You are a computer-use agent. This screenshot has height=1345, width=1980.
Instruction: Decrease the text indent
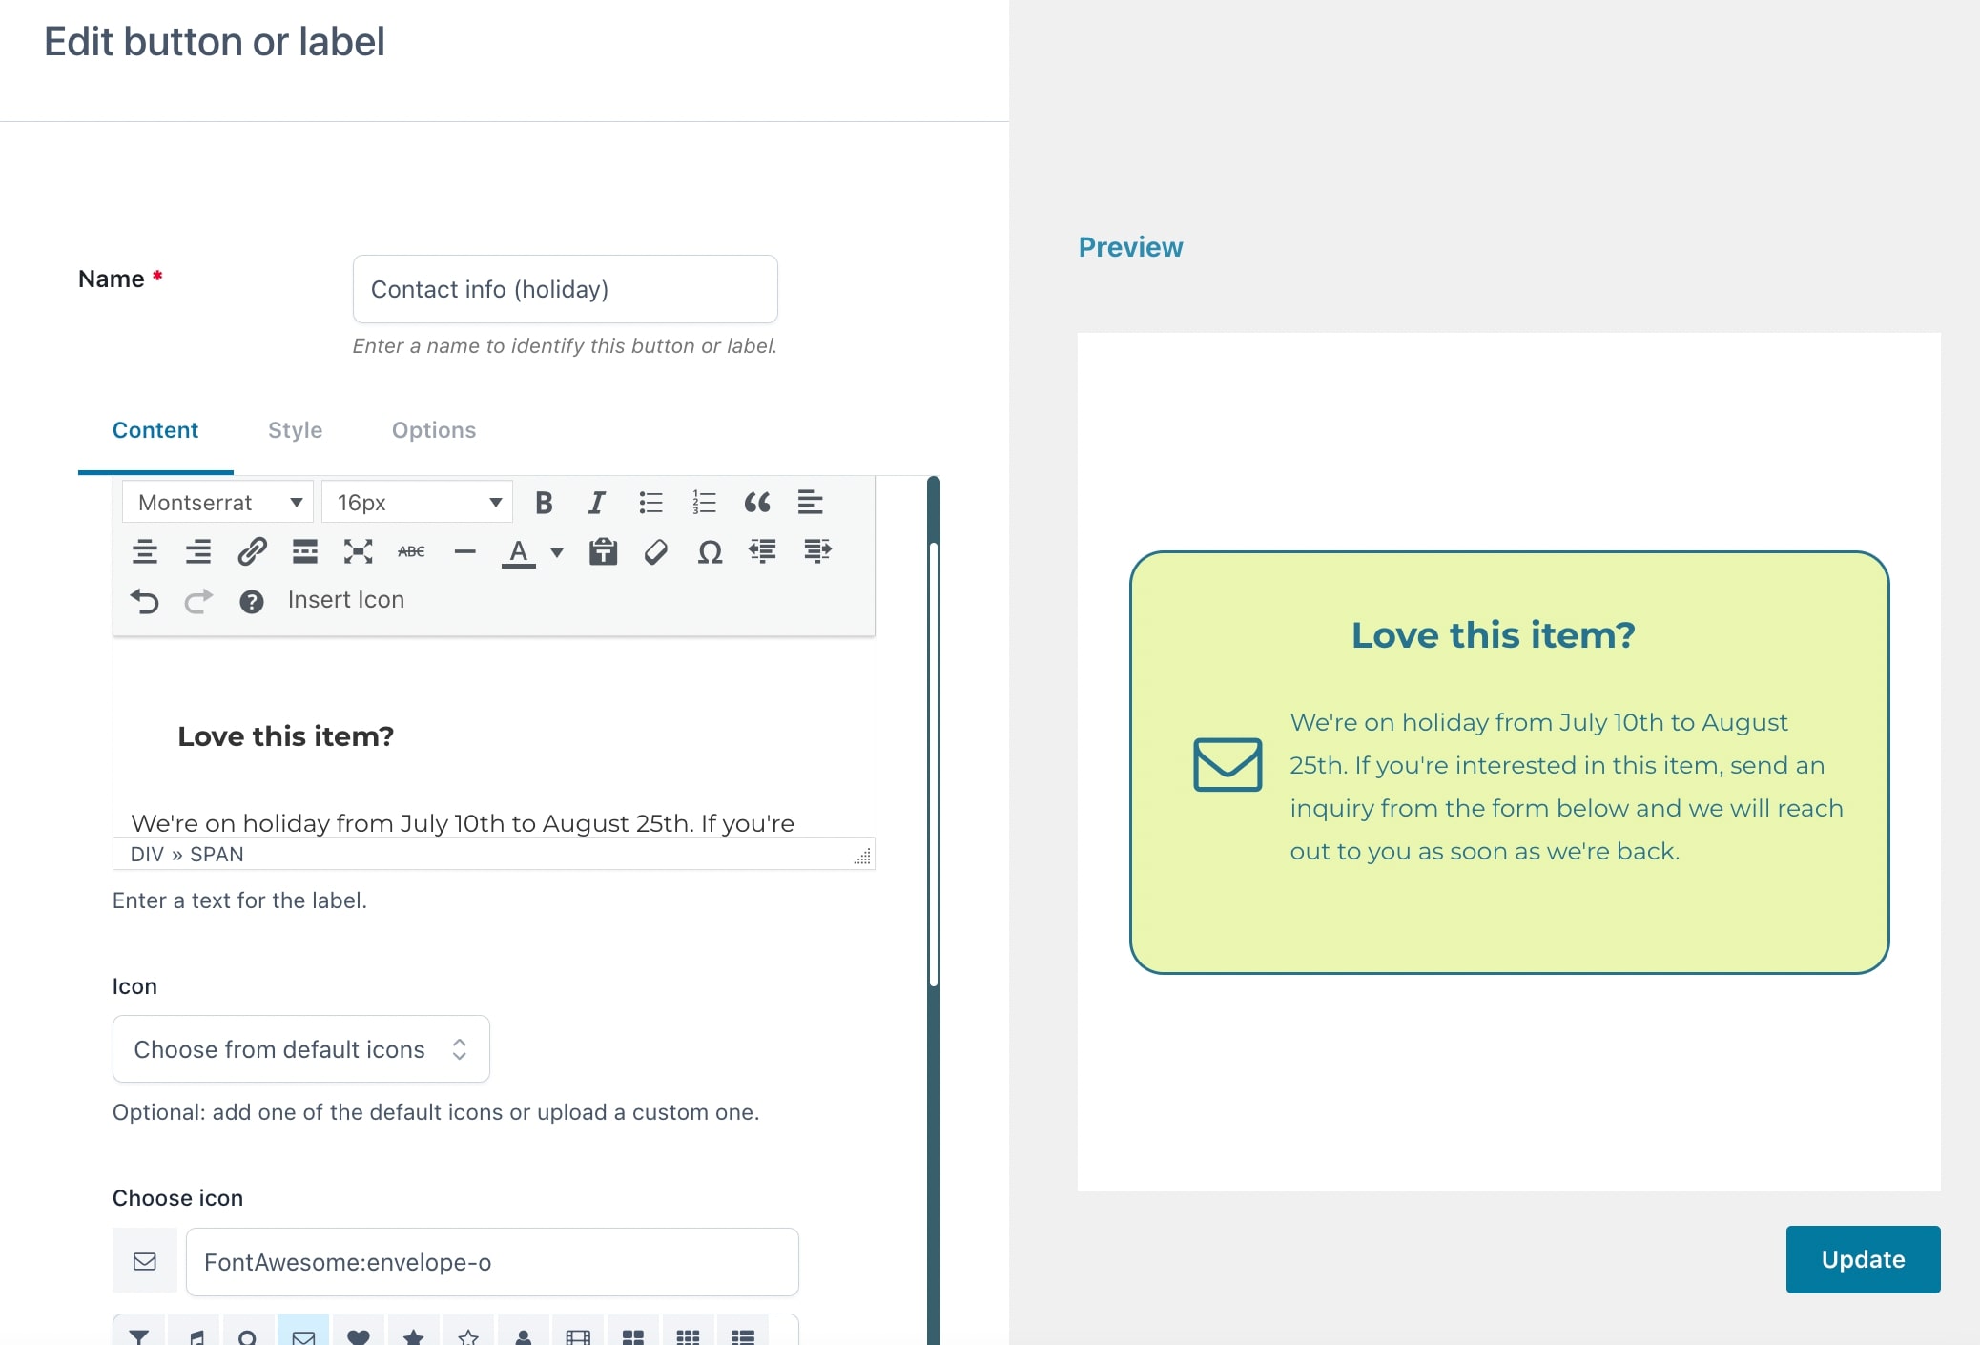[x=763, y=551]
